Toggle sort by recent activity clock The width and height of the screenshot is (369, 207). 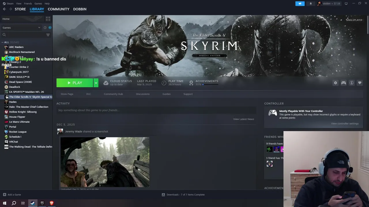click(x=45, y=28)
